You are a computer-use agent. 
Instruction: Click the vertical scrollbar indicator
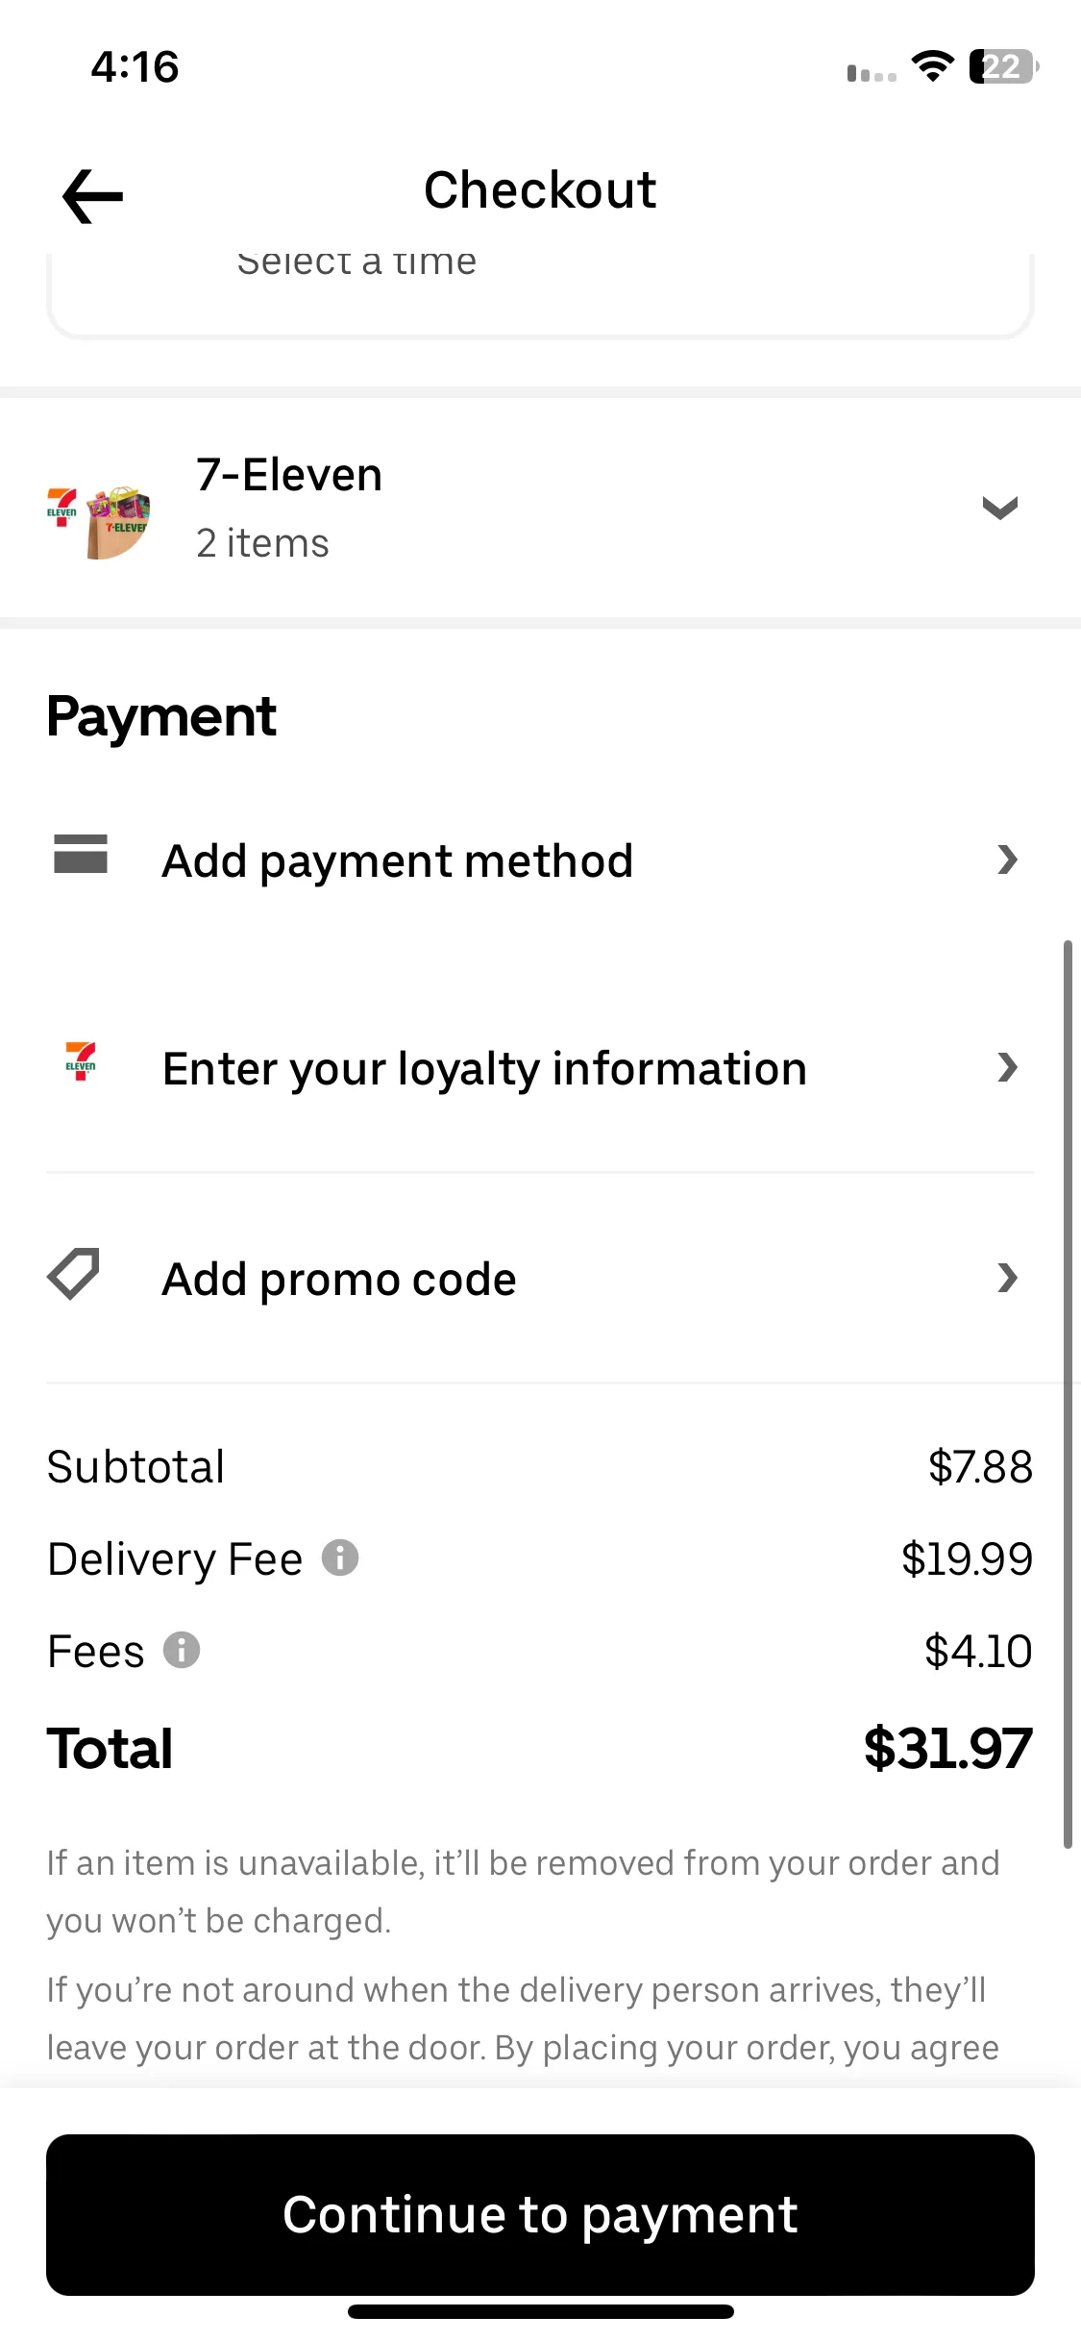click(x=1068, y=1394)
